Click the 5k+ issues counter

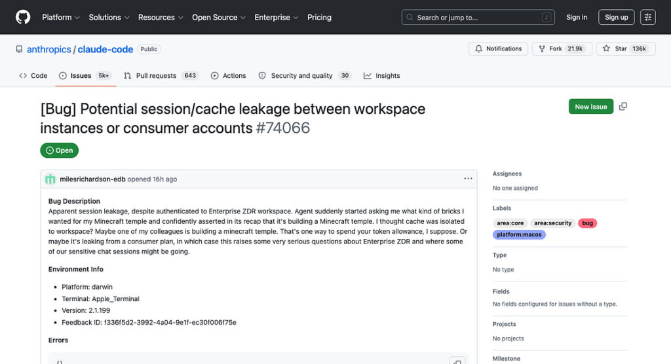pos(104,76)
